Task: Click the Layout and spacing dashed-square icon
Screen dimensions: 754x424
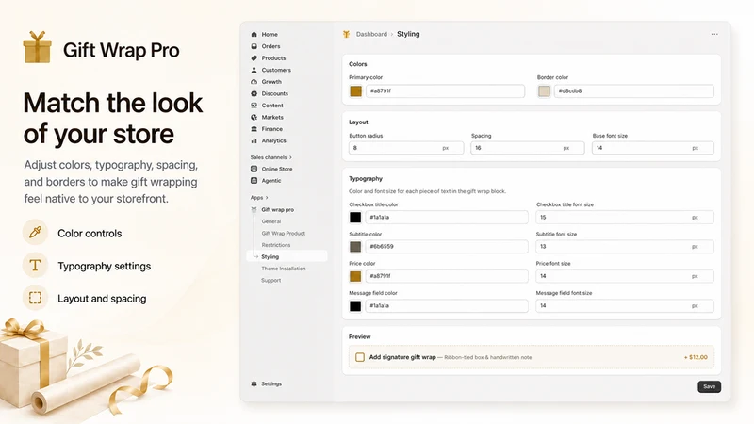Action: coord(35,298)
